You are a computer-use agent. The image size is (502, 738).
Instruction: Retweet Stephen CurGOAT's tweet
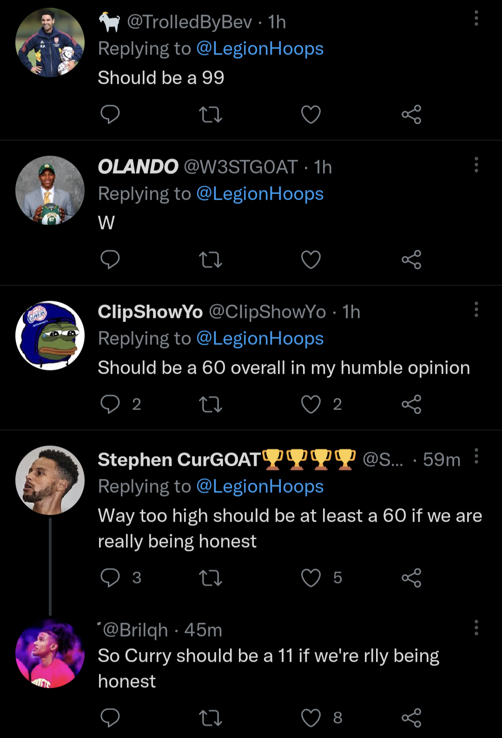pos(210,578)
